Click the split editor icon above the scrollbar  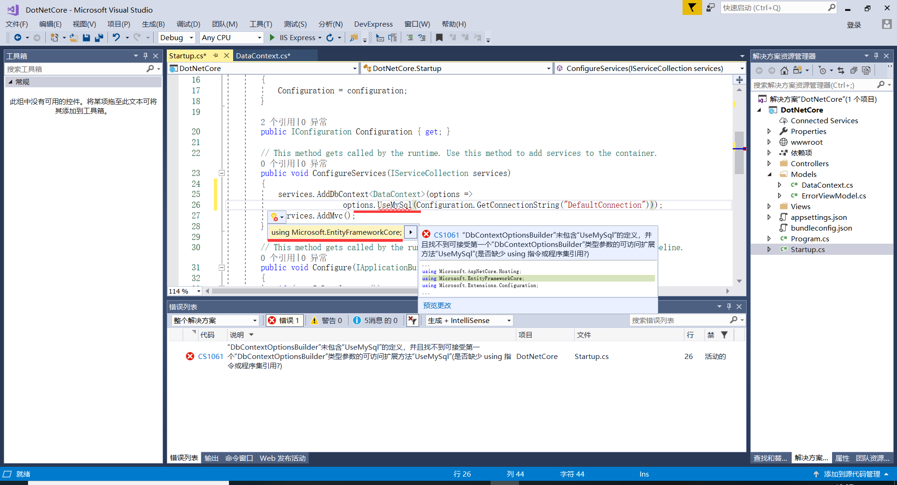(x=739, y=80)
